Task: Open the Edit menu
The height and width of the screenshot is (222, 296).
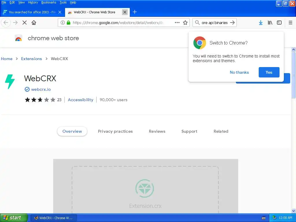Action: tap(12, 2)
